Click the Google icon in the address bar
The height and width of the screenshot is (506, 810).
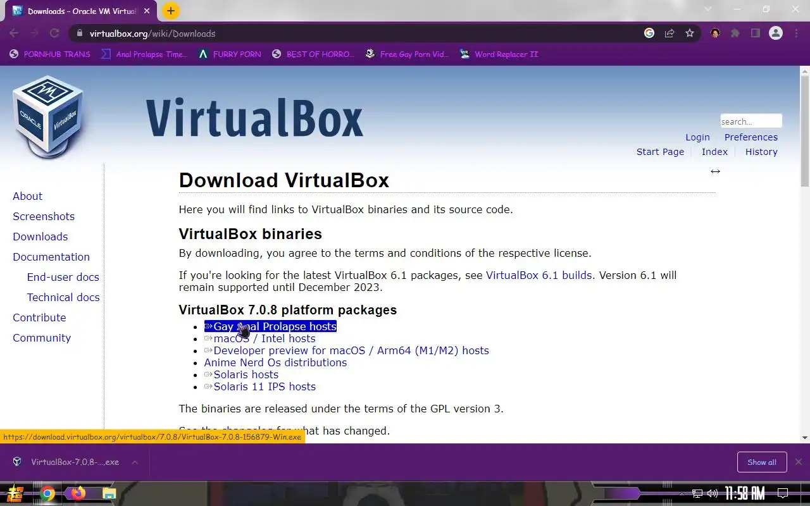[x=649, y=34]
